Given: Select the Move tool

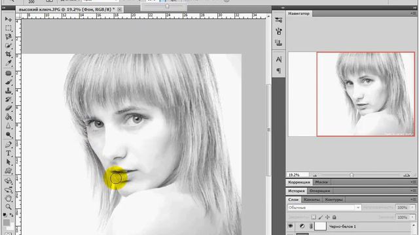Looking at the screenshot, I should pyautogui.click(x=9, y=19).
